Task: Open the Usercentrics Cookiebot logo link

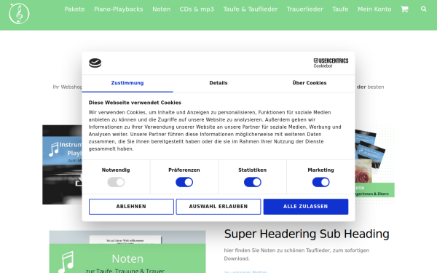Action: 331,63
